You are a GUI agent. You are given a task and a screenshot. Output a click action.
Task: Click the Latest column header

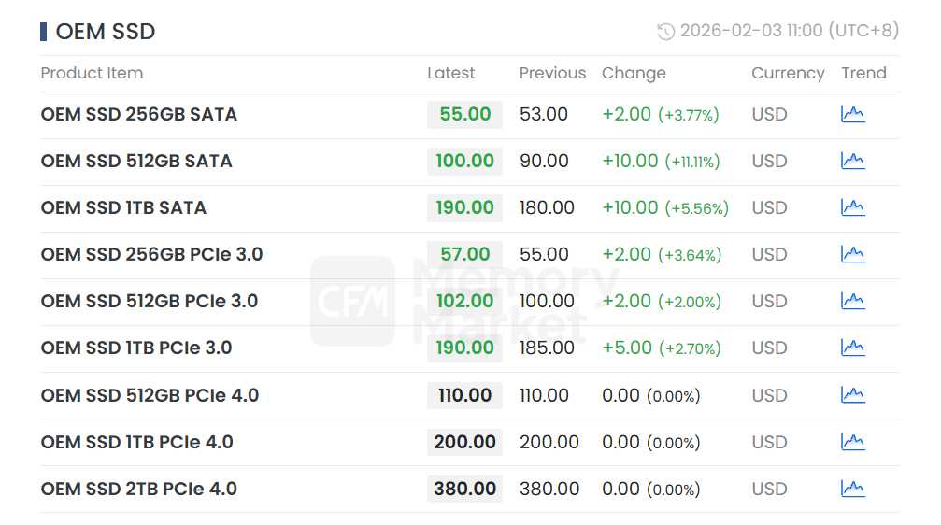pos(450,73)
